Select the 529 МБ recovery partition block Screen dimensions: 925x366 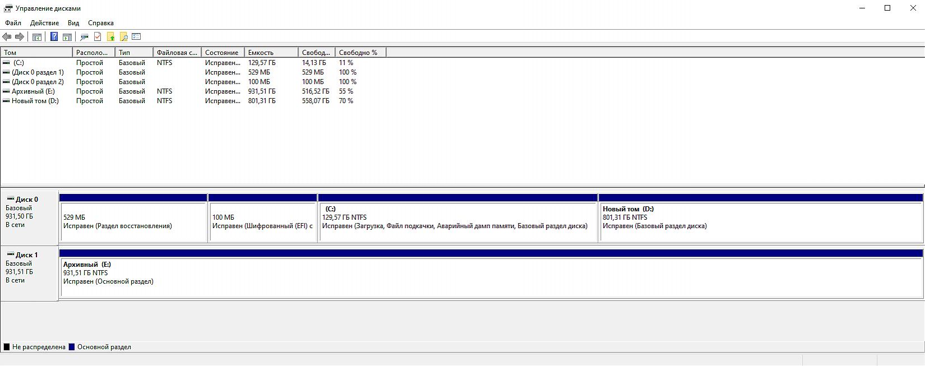133,221
